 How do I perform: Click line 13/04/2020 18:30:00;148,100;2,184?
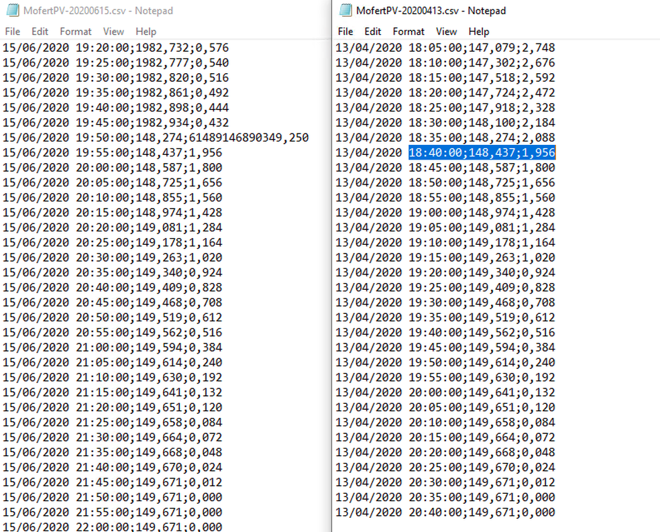tap(445, 123)
